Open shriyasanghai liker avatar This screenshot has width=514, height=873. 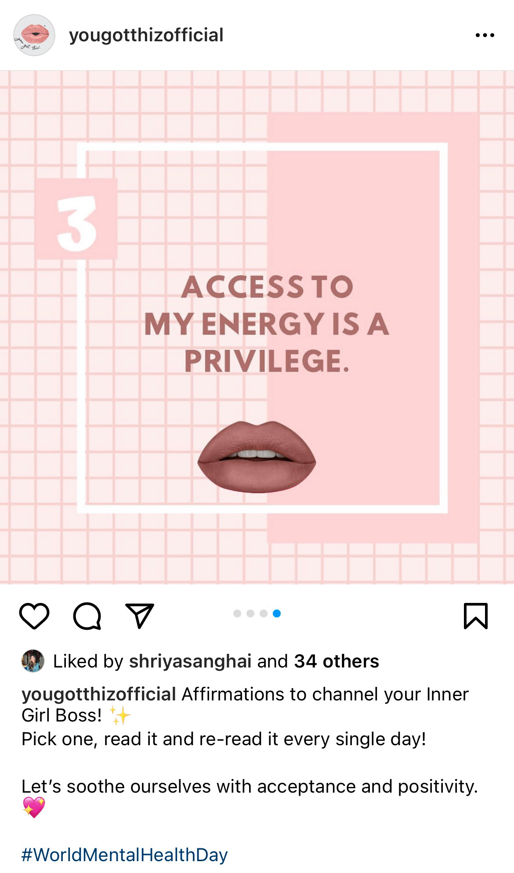(33, 661)
